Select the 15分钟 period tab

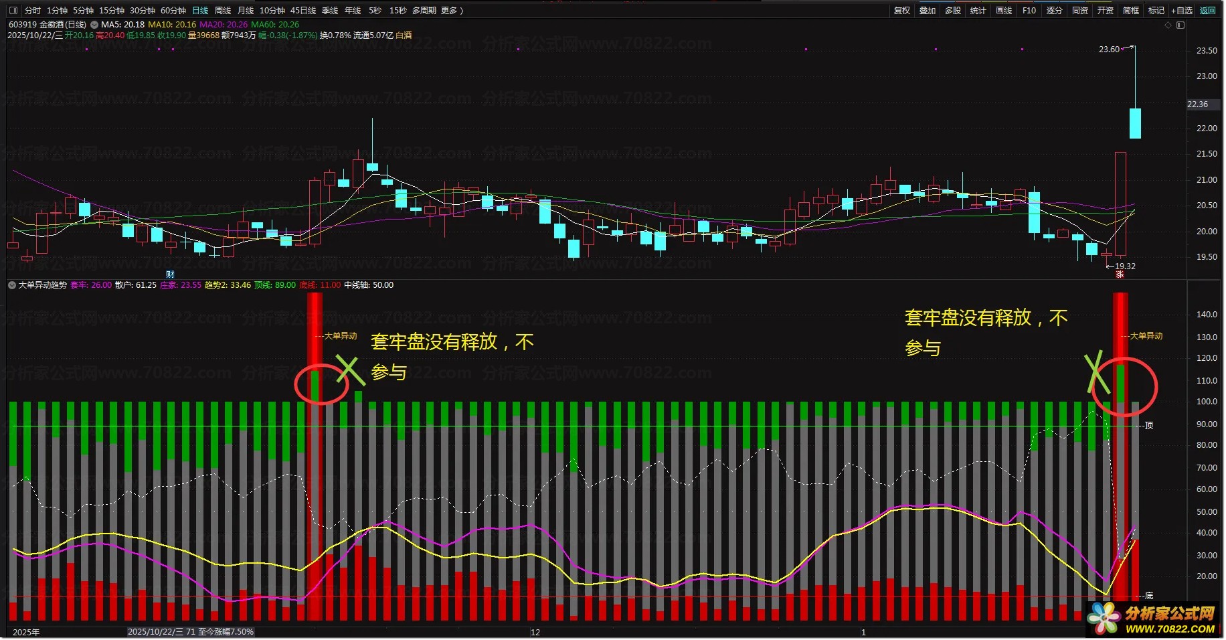coord(112,11)
